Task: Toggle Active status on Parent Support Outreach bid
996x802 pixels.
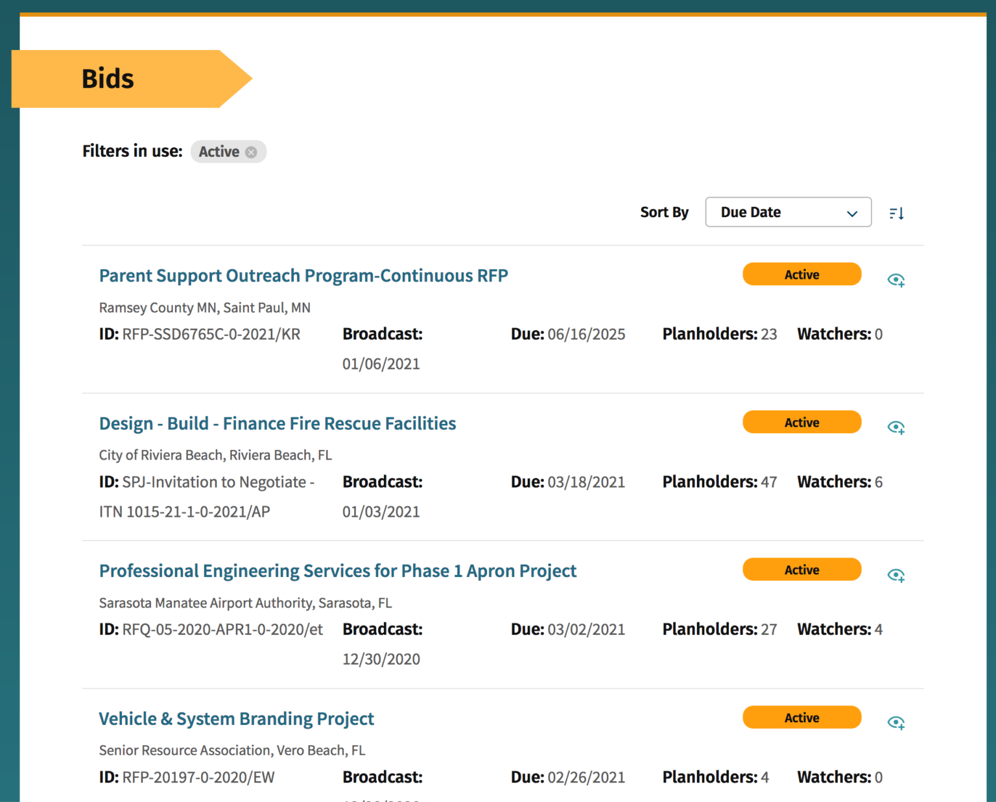Action: pyautogui.click(x=801, y=274)
